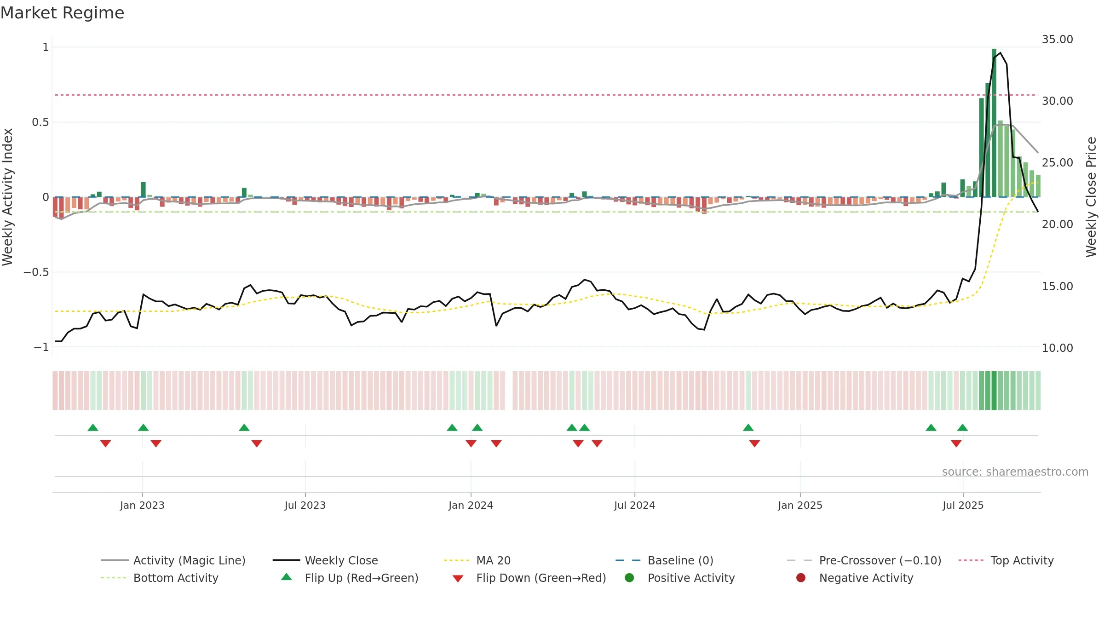1104x621 pixels.
Task: Toggle the Bottom Activity legend entry
Action: (160, 578)
